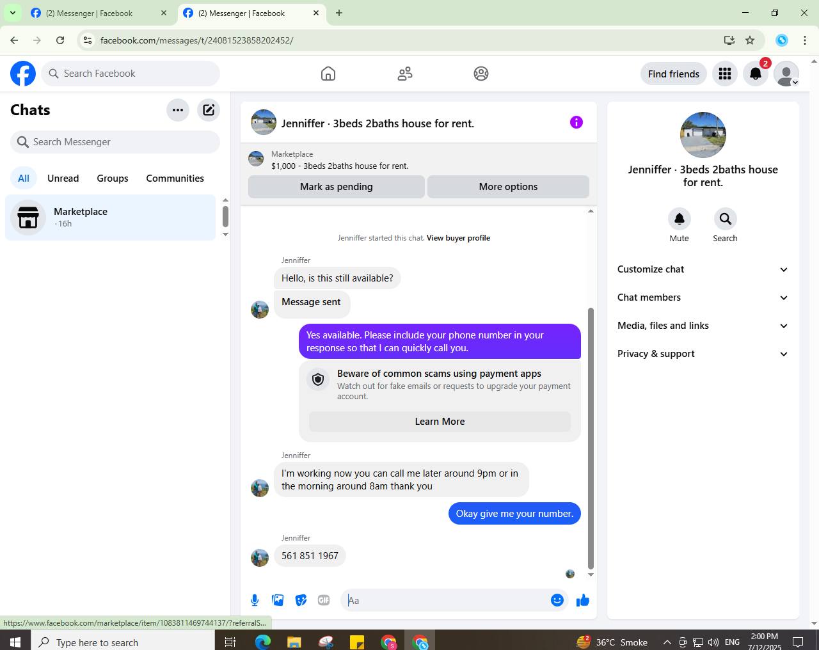
Task: Click the Search Messenger field
Action: [x=115, y=142]
